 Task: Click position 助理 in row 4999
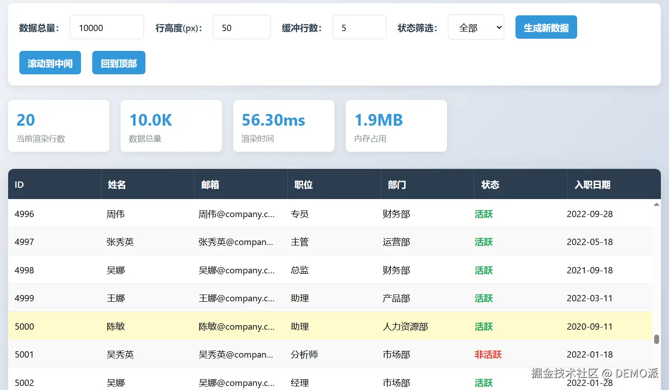point(300,298)
